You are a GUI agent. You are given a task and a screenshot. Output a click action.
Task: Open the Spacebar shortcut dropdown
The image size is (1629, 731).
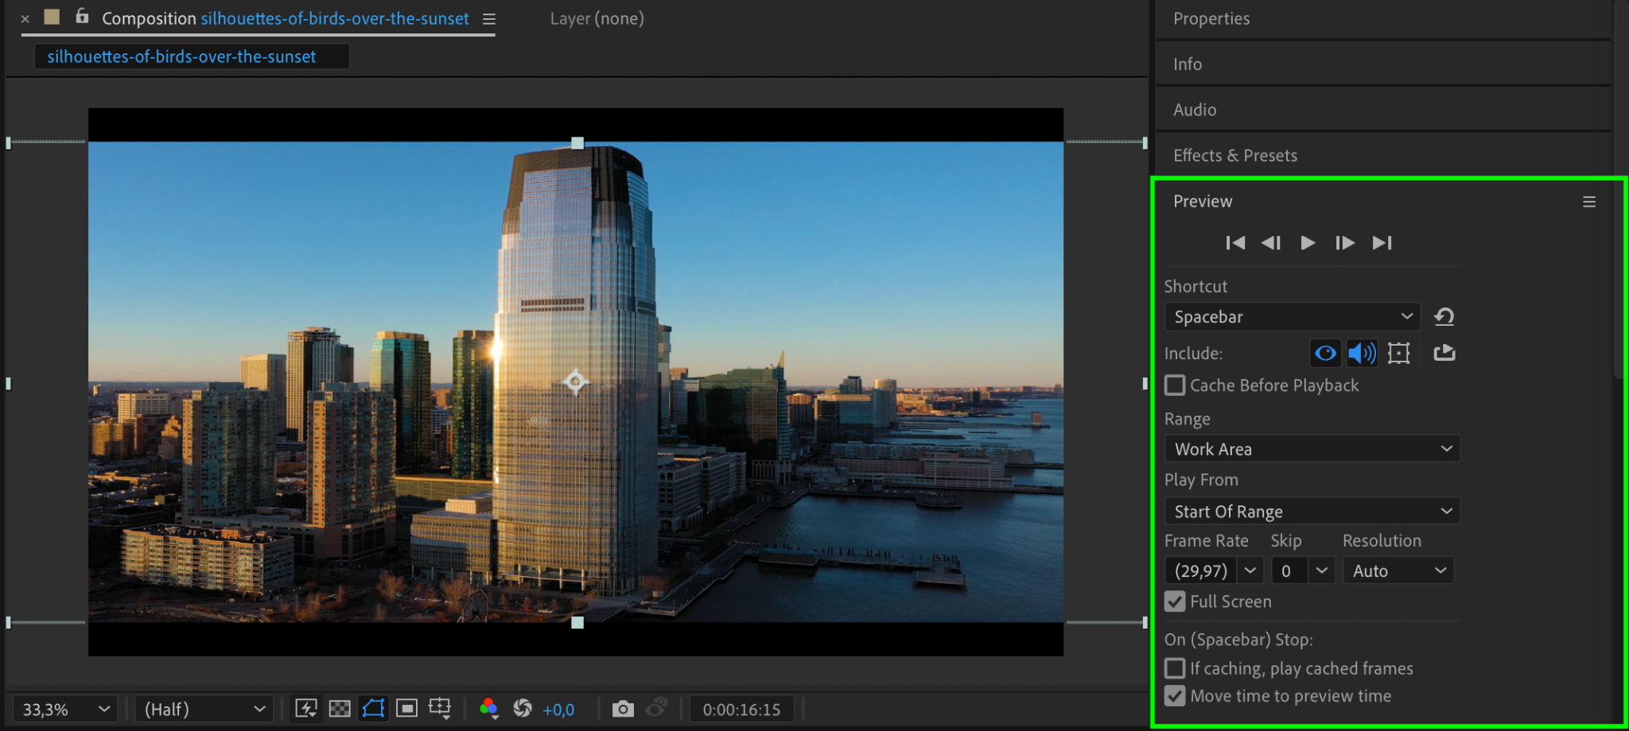tap(1292, 317)
